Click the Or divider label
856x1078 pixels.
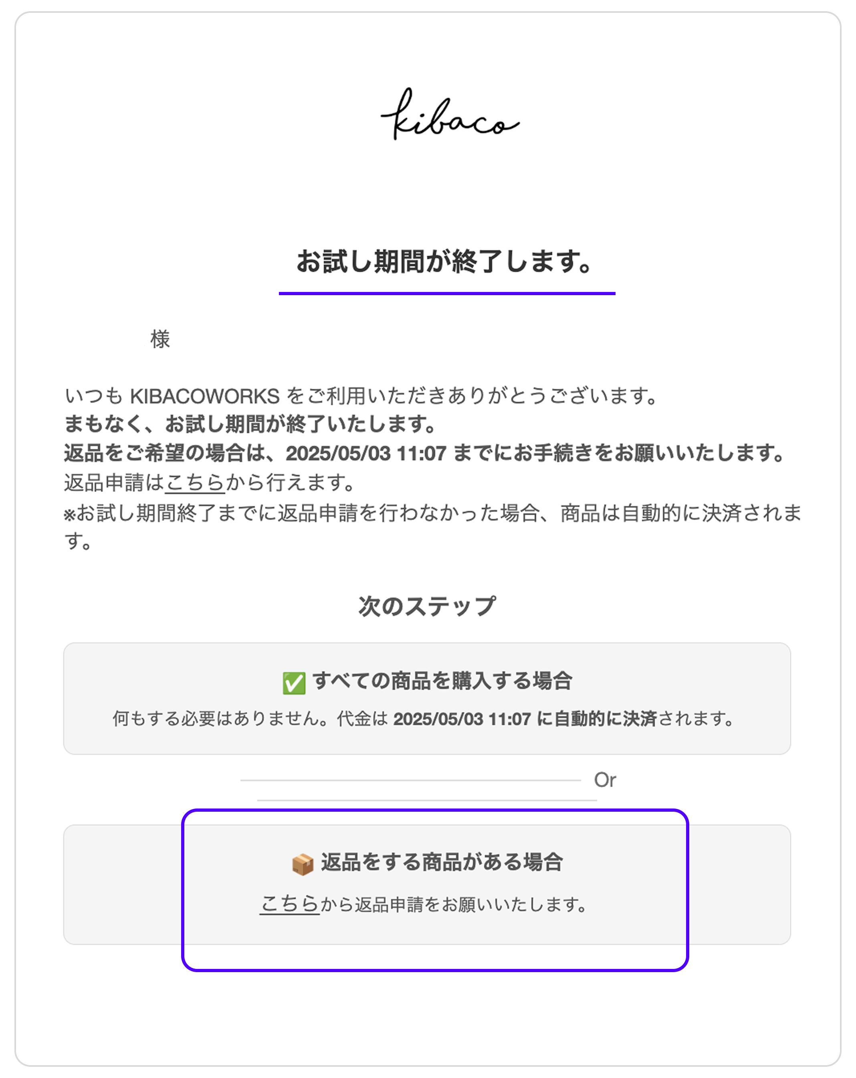pyautogui.click(x=605, y=780)
